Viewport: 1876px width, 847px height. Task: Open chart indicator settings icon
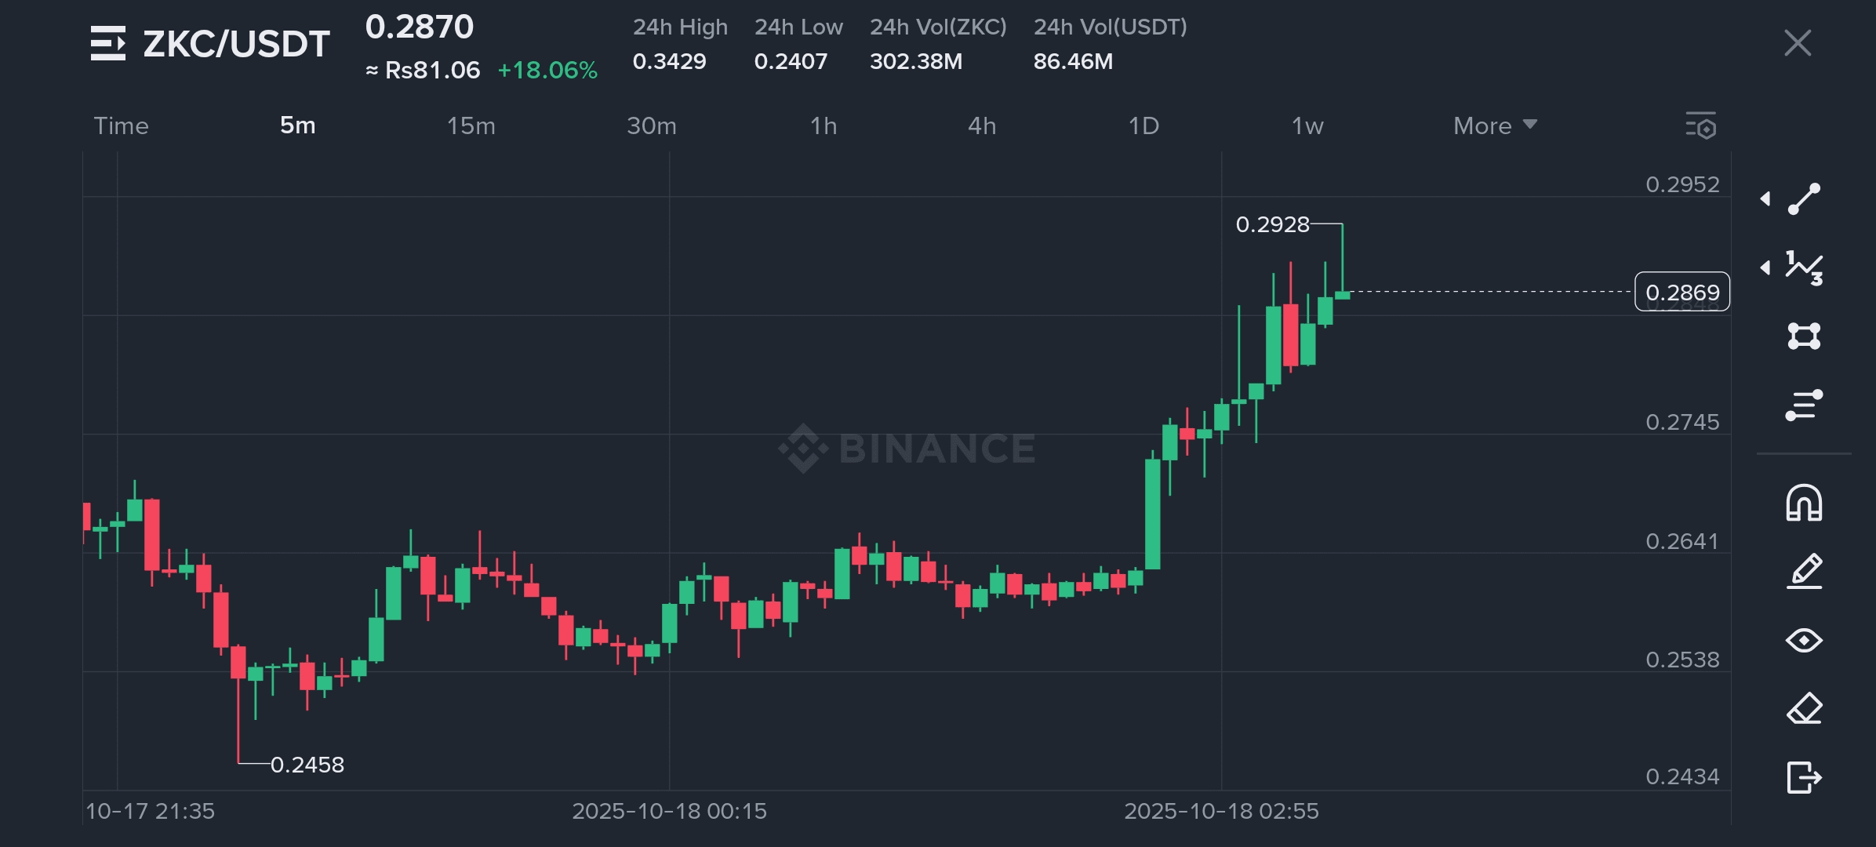[1701, 125]
